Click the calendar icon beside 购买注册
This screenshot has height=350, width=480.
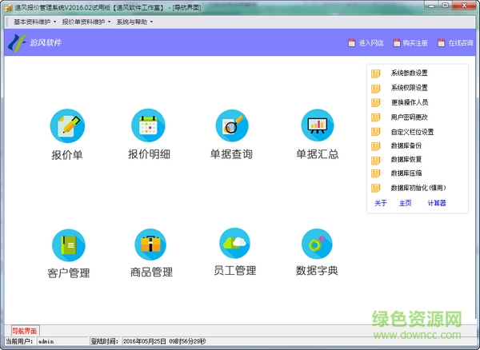[x=397, y=43]
